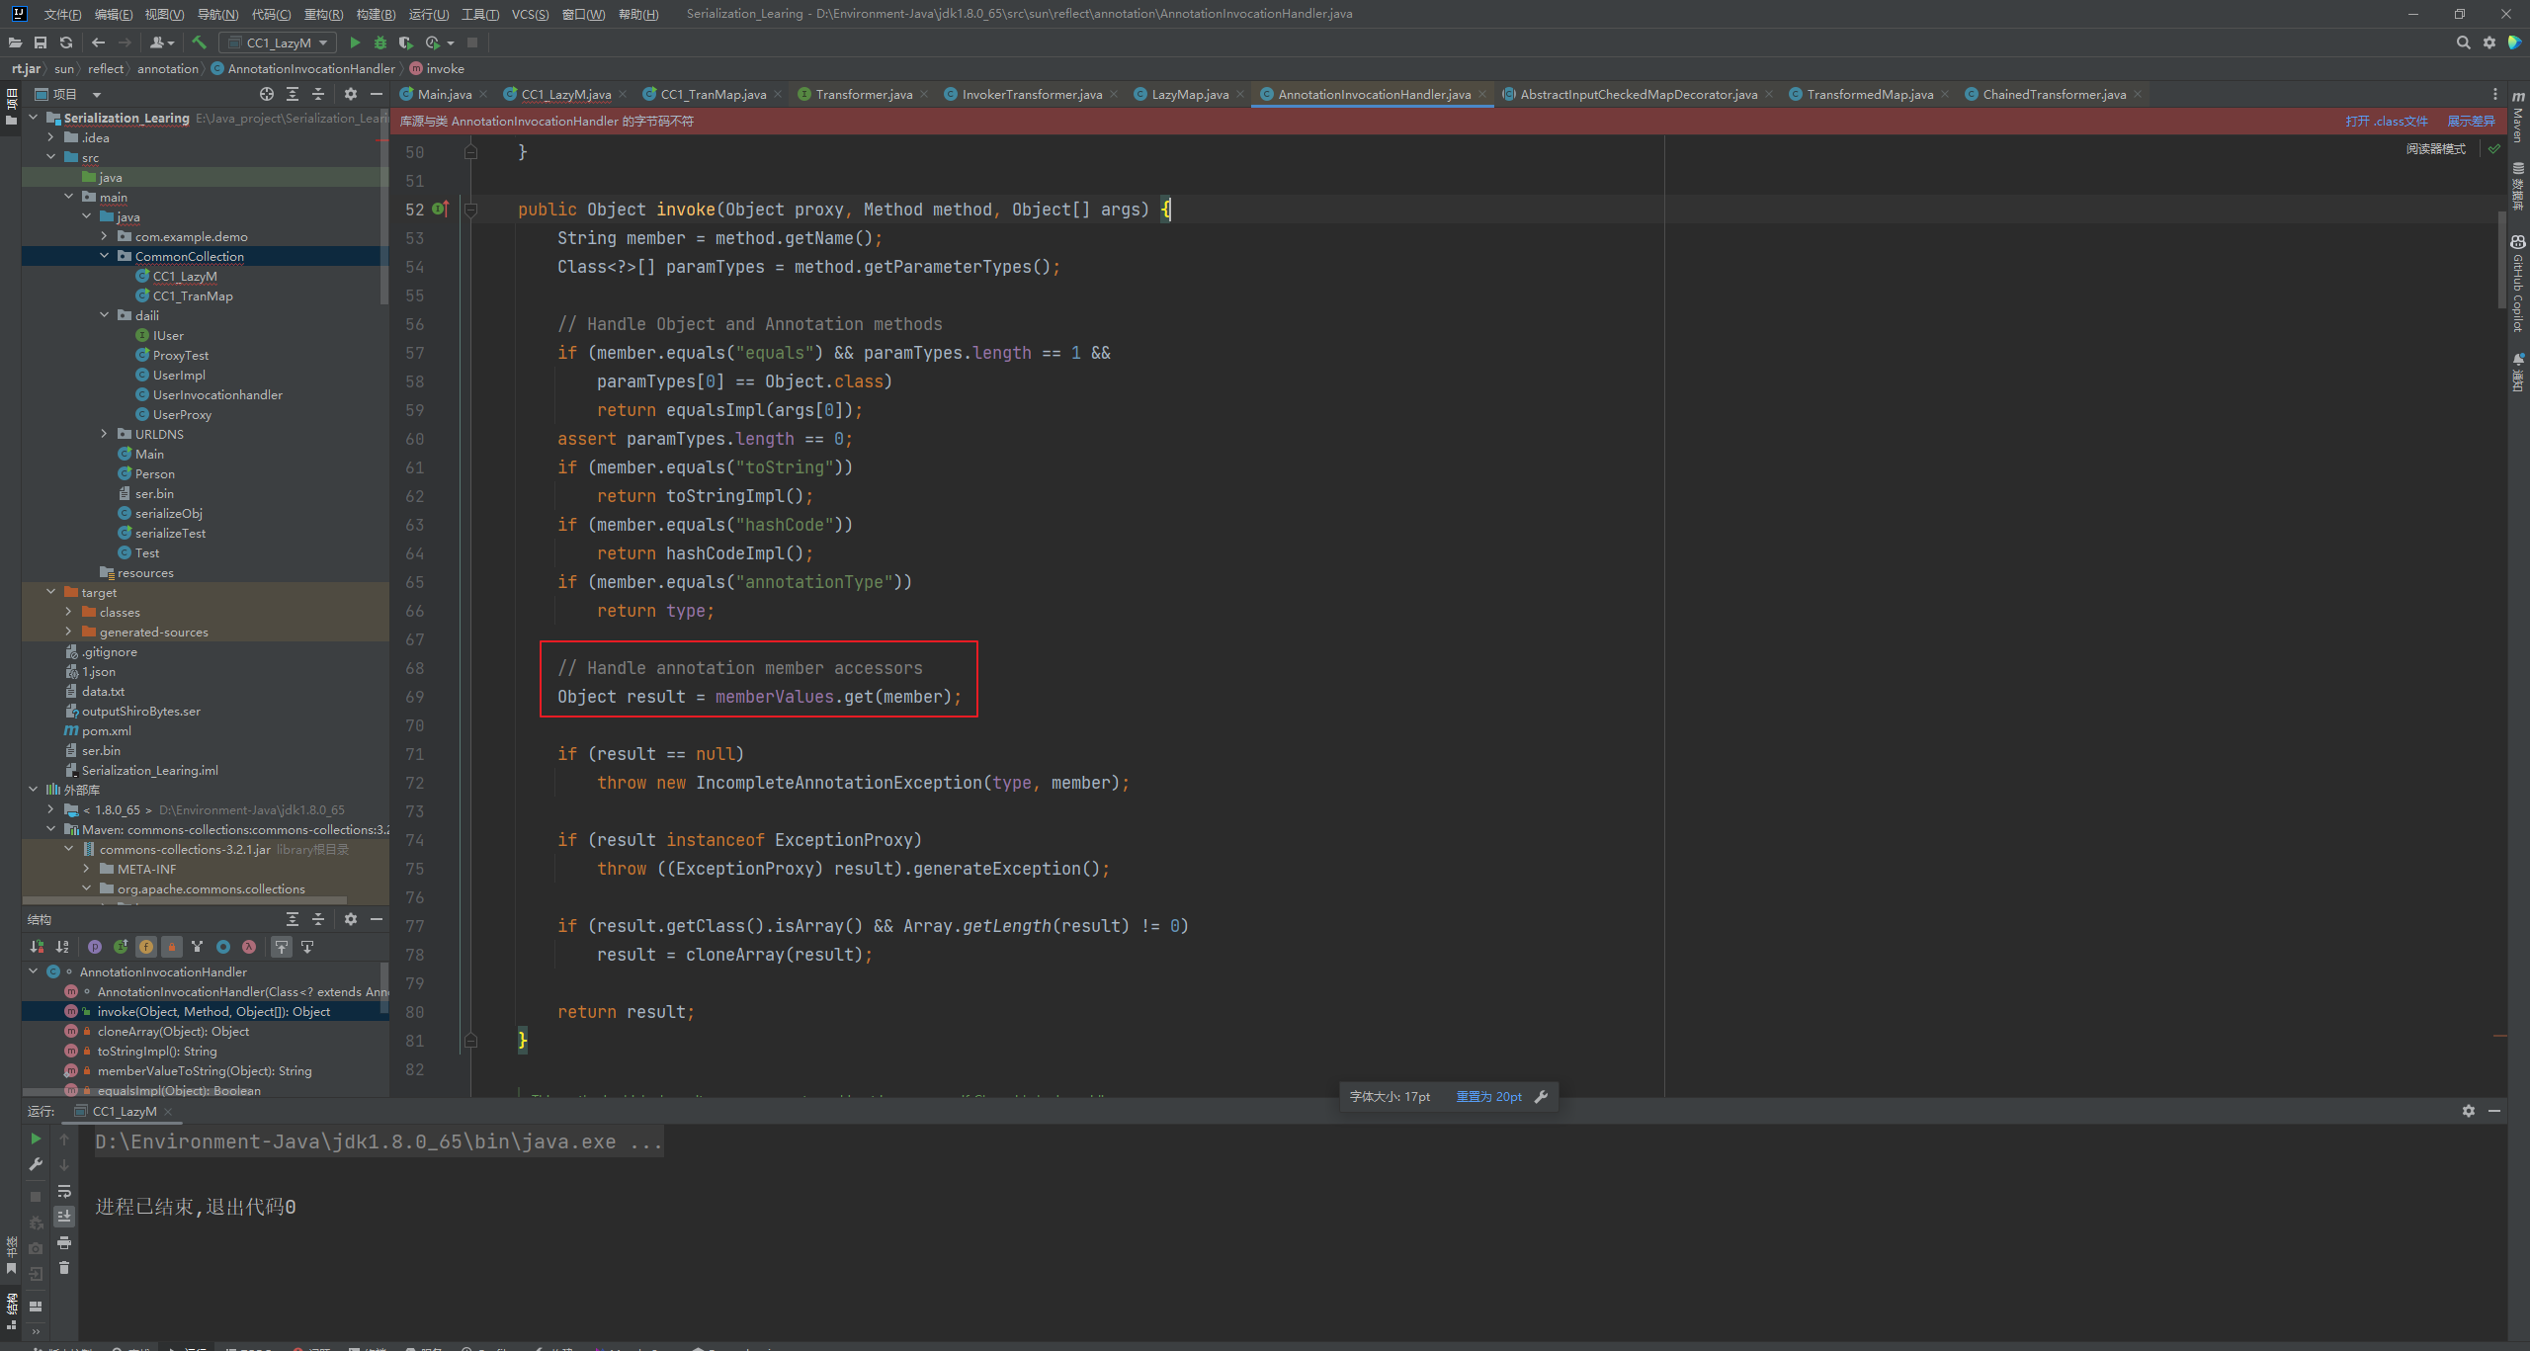Collapse AnnotationInvocationHandler in structure tree
Viewport: 2530px width, 1351px height.
click(34, 971)
